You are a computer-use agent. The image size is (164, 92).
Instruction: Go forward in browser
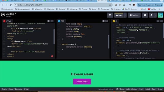6,5
